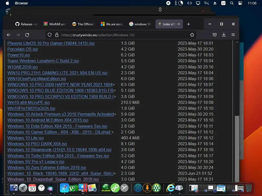Screen dimensions: 262x196
Task: Open Control Center in the menu bar
Action: tap(240, 3)
